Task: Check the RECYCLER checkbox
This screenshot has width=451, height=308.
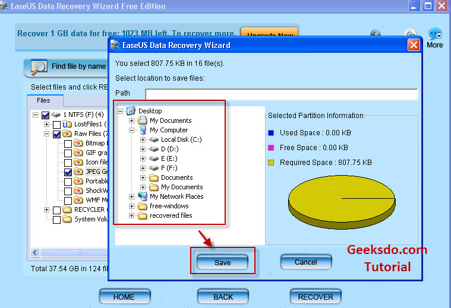Action: [x=56, y=210]
